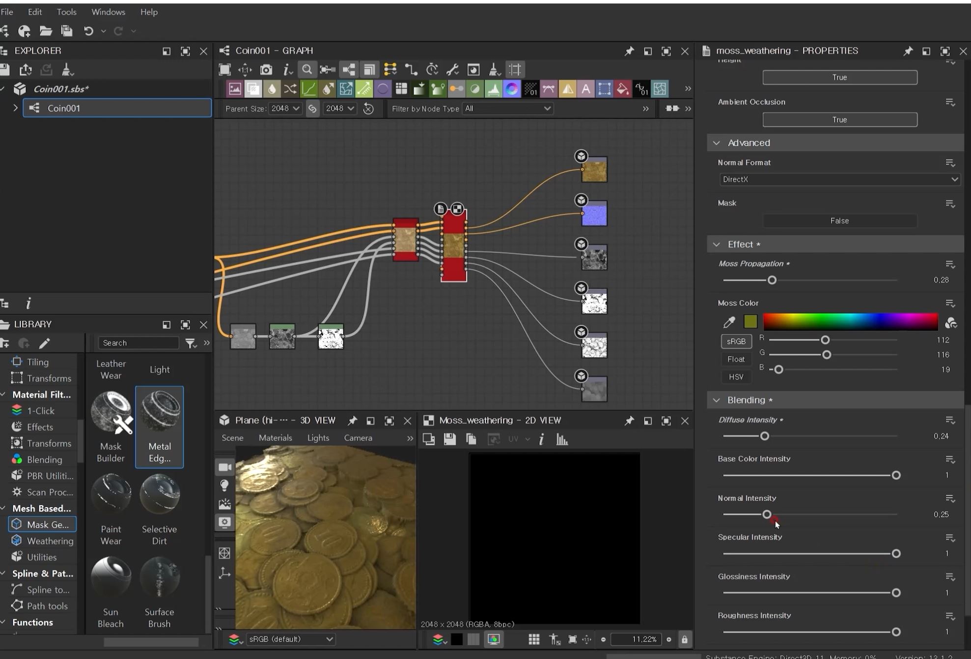Click the Library search field
971x659 pixels.
click(x=138, y=343)
